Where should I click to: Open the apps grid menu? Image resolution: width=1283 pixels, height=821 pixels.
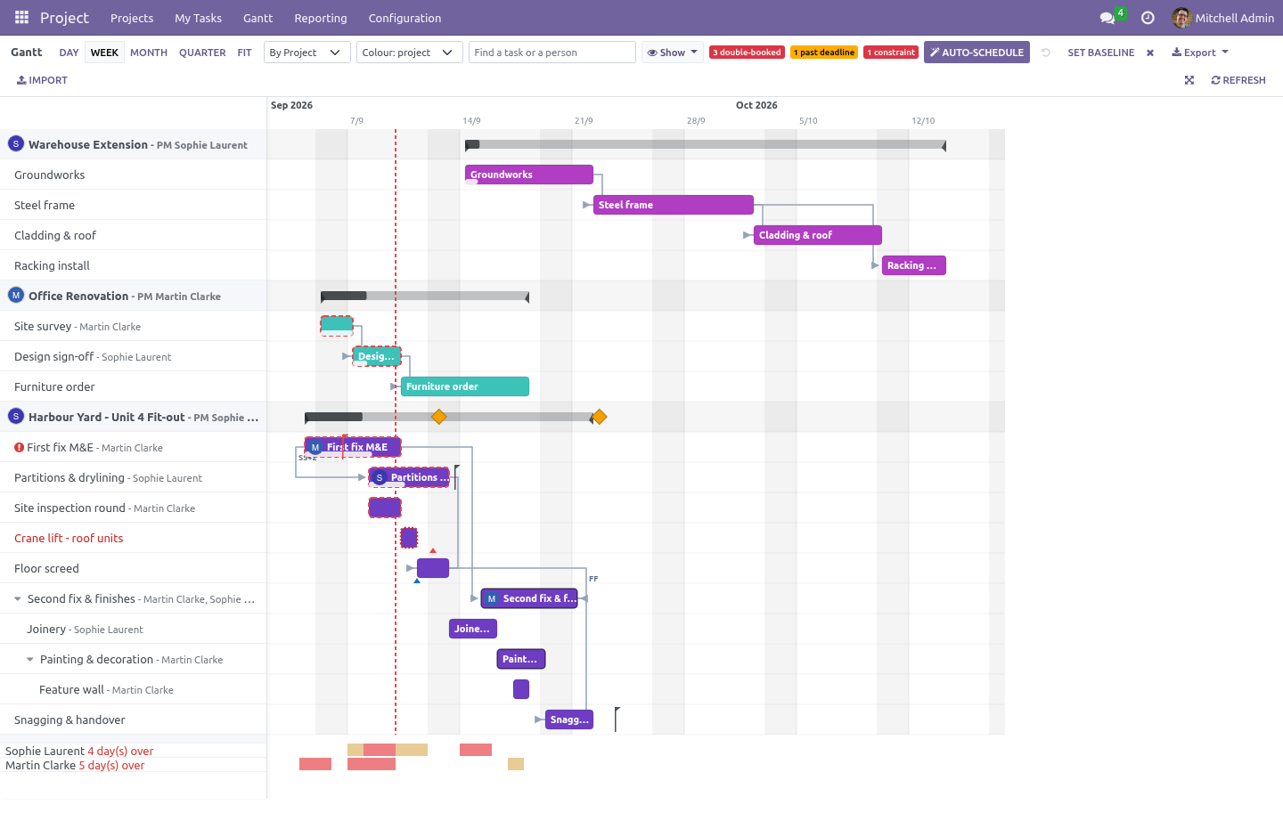[21, 18]
